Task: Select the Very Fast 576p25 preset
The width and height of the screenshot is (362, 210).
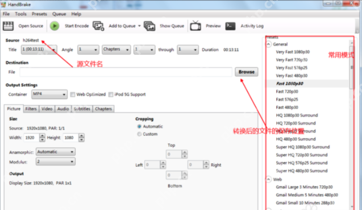Action: tap(292, 68)
